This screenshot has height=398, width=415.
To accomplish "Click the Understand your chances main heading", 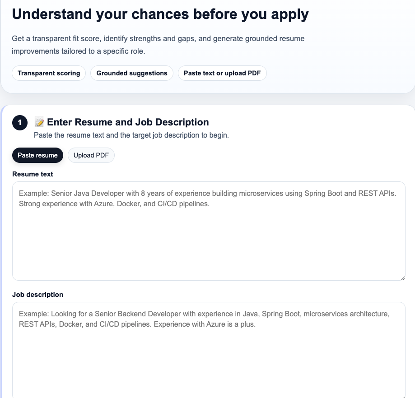I will [160, 14].
